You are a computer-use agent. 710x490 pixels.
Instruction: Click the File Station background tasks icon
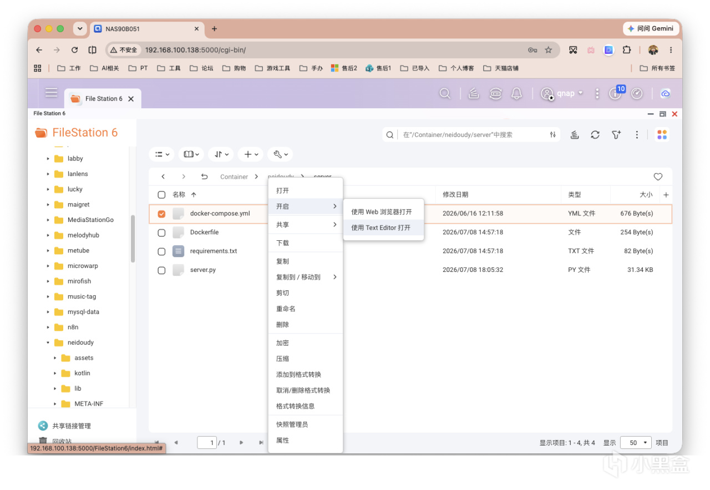point(575,135)
